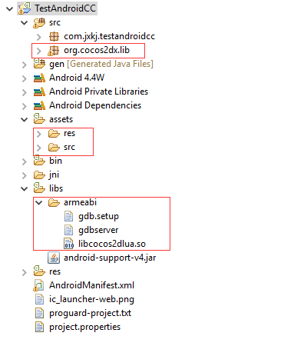
Task: Click the jni folder icon
Action: point(39,175)
